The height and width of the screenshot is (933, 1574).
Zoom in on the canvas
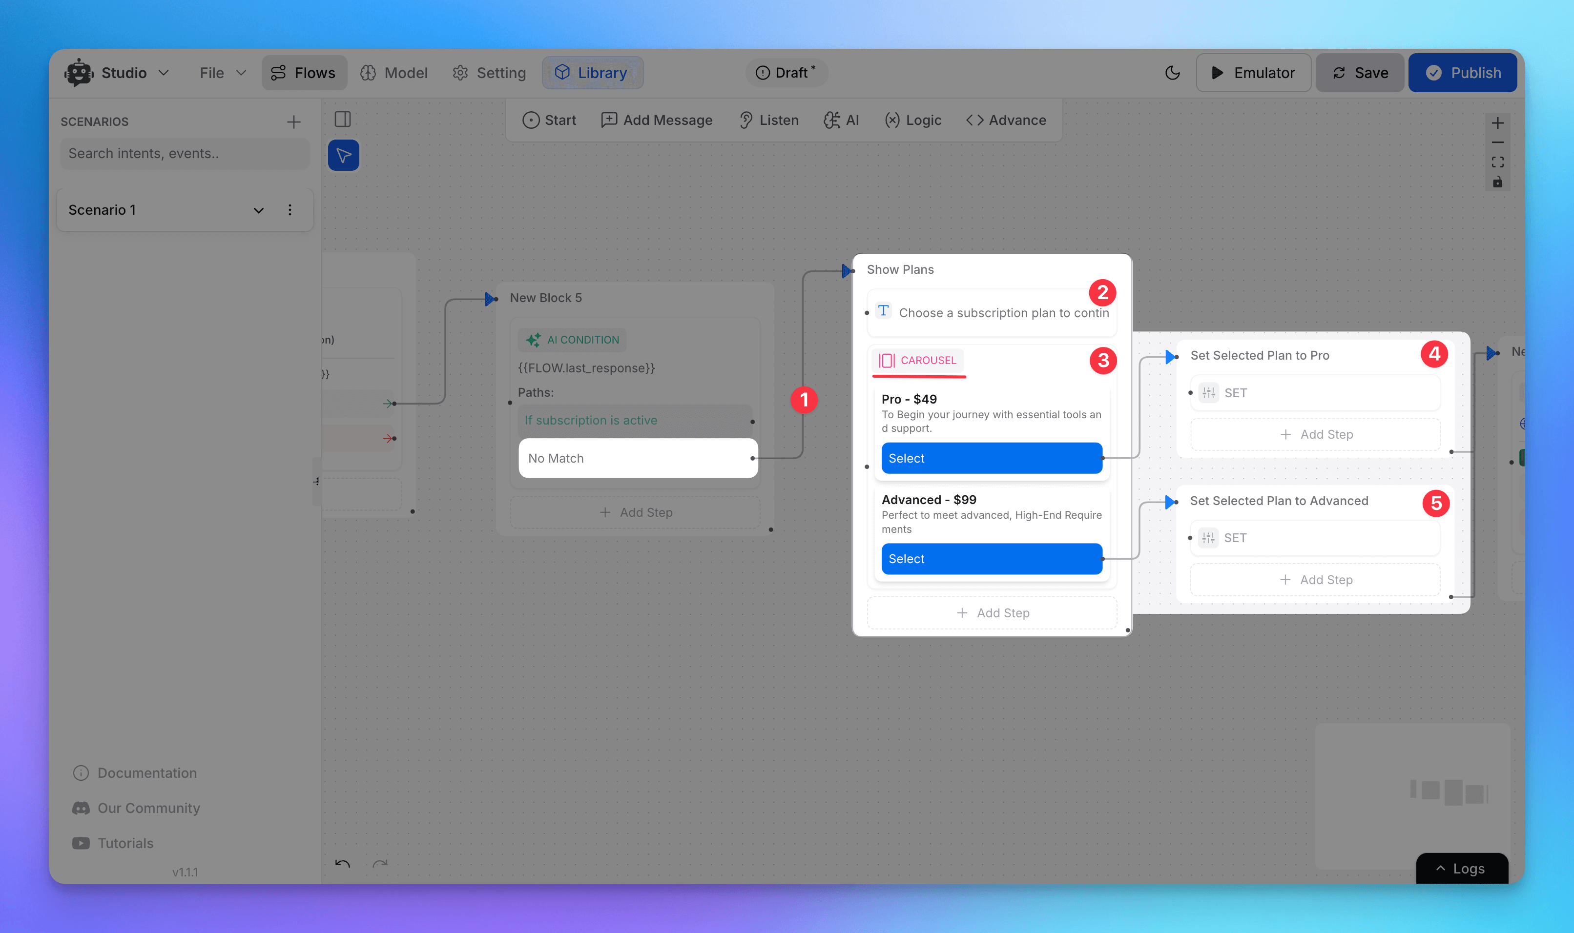[x=1497, y=123]
